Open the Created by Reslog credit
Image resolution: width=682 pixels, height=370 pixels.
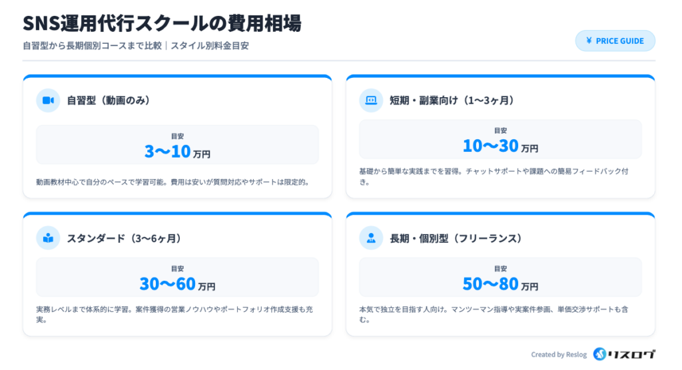[x=559, y=355]
